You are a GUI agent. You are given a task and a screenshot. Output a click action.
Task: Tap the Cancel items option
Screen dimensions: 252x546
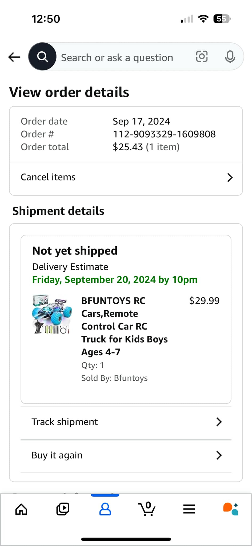48,177
